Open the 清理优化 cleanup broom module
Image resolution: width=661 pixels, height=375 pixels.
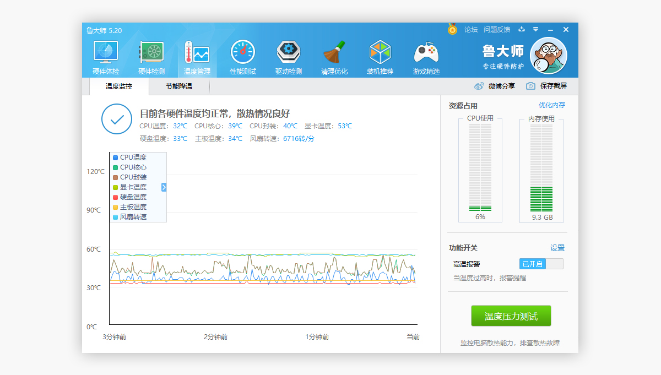pos(334,58)
